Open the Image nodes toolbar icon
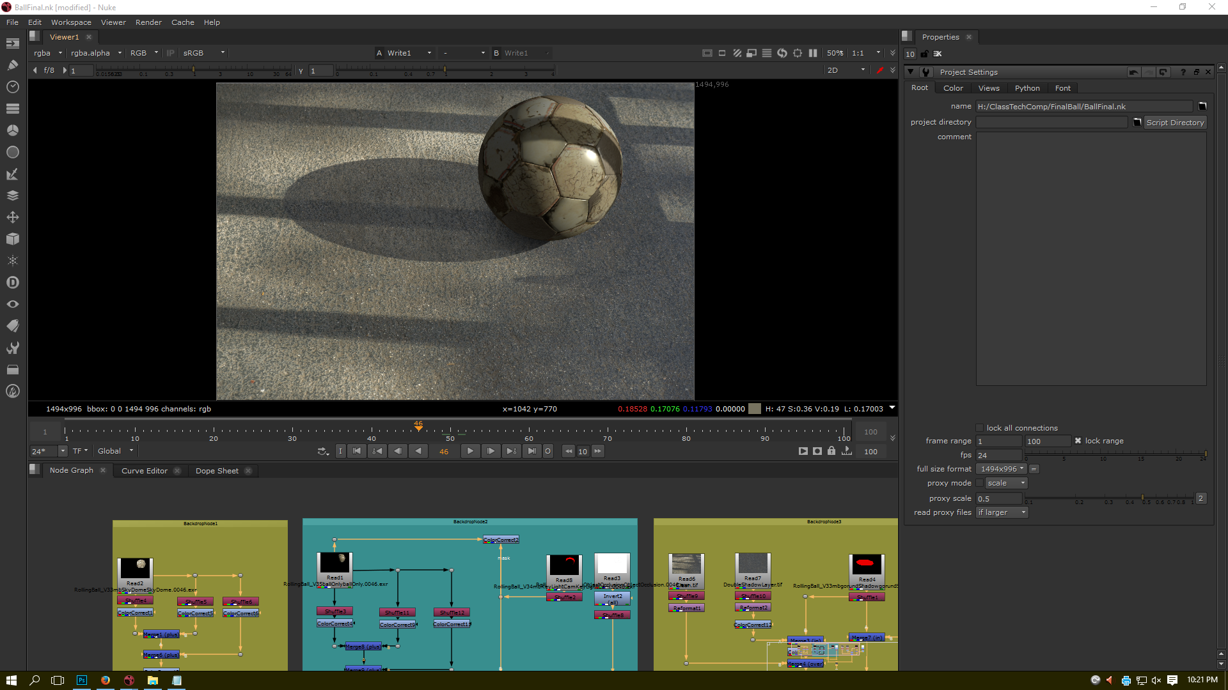Viewport: 1228px width, 690px height. point(12,43)
